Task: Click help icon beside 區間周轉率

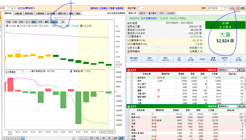Action: click(x=158, y=51)
